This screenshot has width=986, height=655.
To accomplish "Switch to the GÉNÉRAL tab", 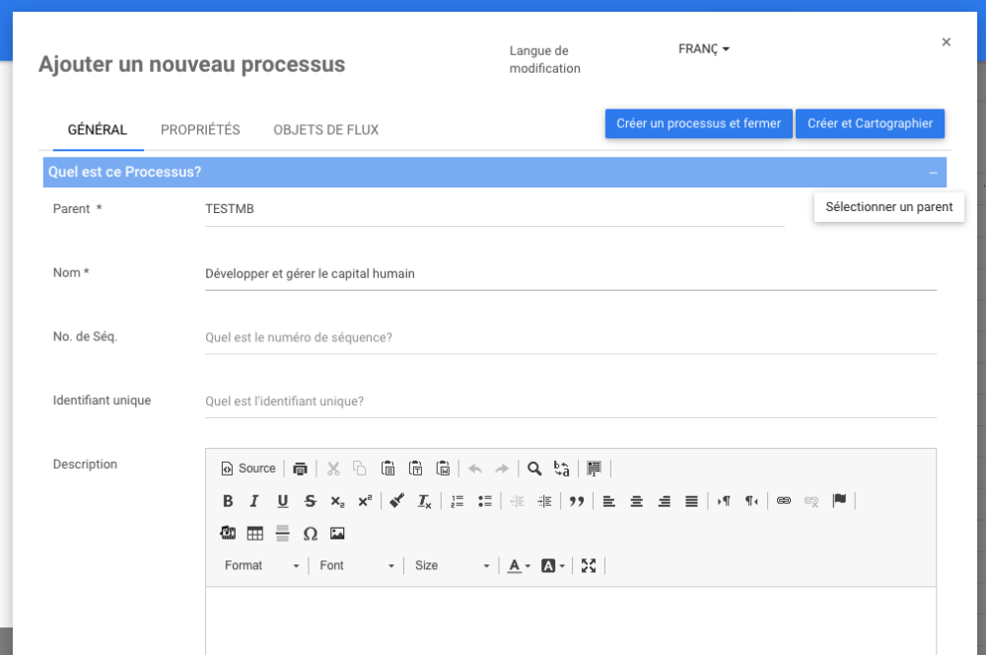I will [98, 129].
